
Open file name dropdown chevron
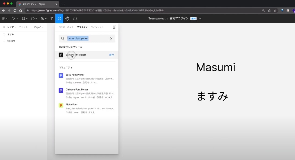(x=200, y=19)
